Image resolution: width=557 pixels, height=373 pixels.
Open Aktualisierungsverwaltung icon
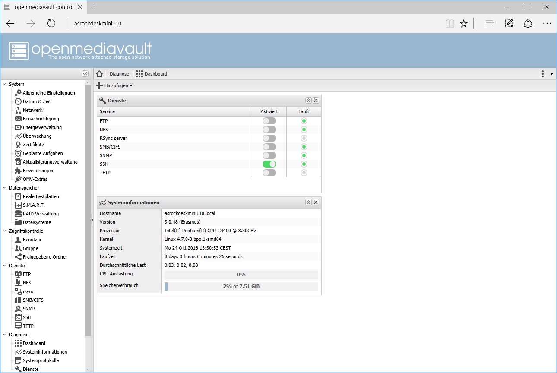pos(18,162)
